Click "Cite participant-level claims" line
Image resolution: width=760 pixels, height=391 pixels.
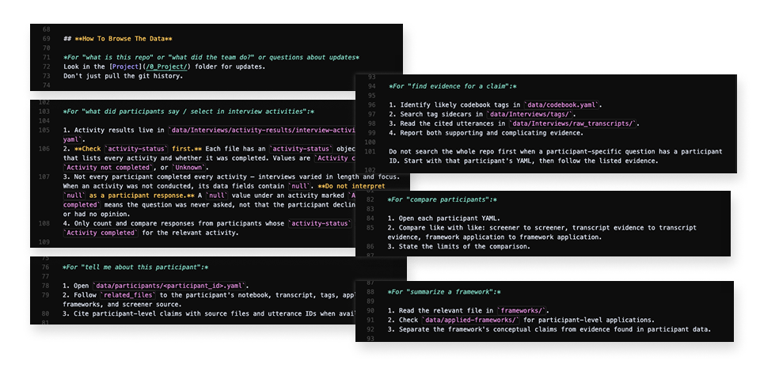pos(209,314)
